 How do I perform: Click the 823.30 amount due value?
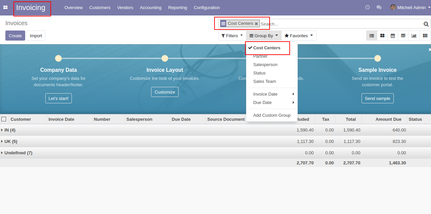click(x=399, y=142)
